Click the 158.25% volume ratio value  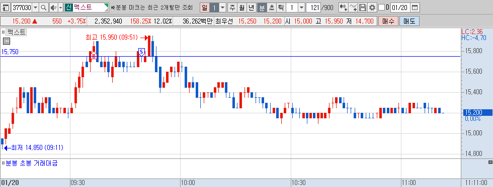(x=140, y=22)
